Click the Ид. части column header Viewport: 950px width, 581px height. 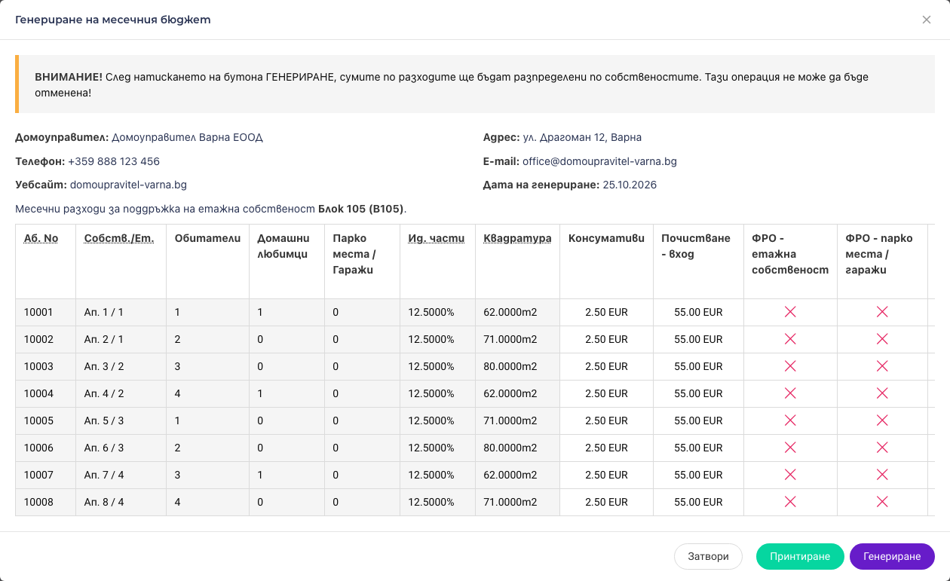pyautogui.click(x=437, y=238)
